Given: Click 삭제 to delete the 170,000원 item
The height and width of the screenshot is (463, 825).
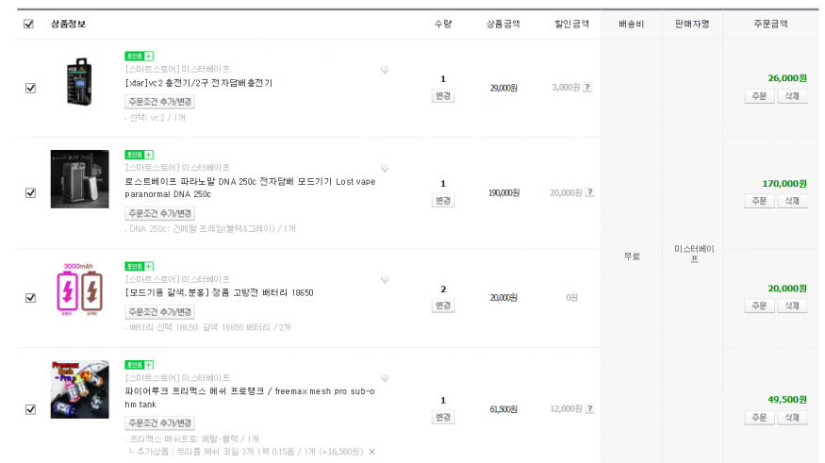Looking at the screenshot, I should (x=792, y=201).
